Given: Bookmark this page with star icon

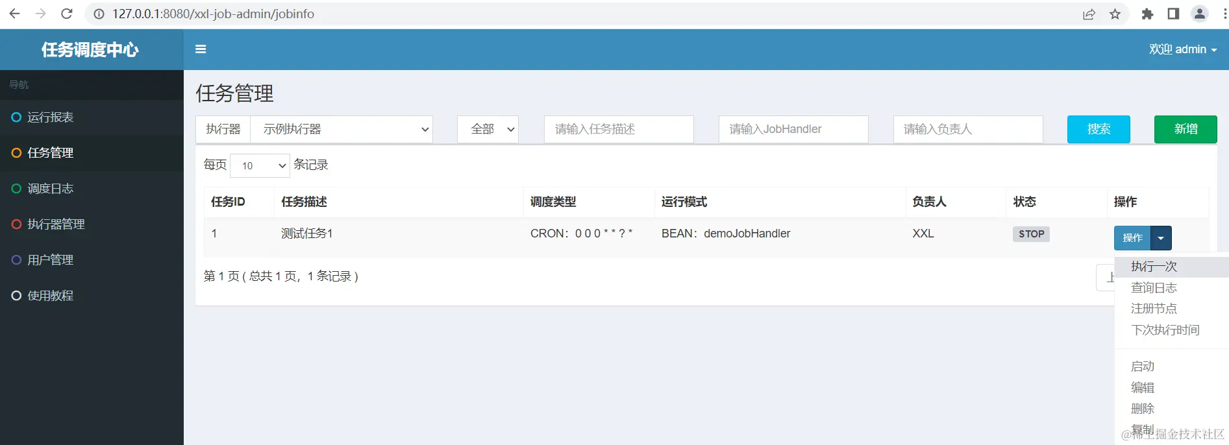Looking at the screenshot, I should click(x=1115, y=14).
